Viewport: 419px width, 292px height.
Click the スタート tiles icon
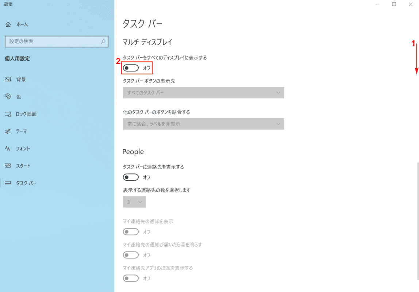pyautogui.click(x=8, y=166)
